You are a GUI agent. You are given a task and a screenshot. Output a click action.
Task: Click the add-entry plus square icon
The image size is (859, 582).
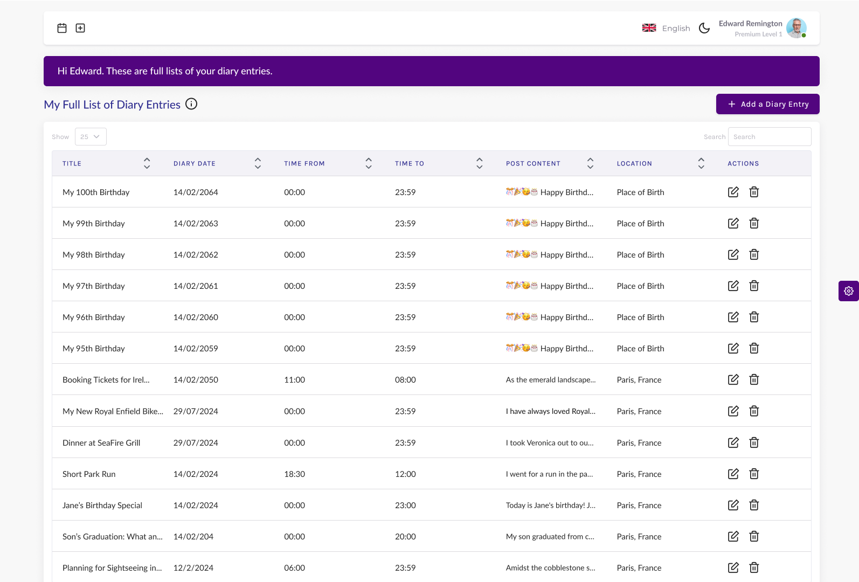coord(80,28)
